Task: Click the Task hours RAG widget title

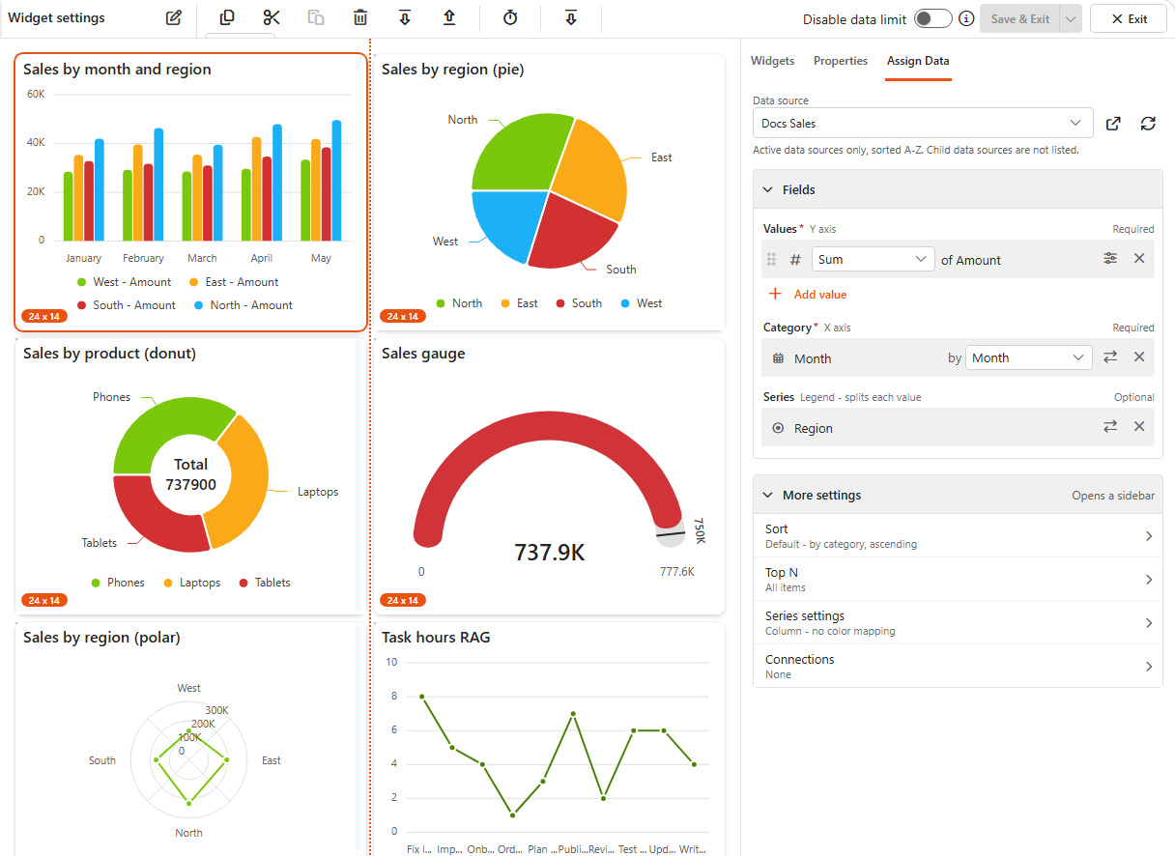Action: pyautogui.click(x=436, y=638)
